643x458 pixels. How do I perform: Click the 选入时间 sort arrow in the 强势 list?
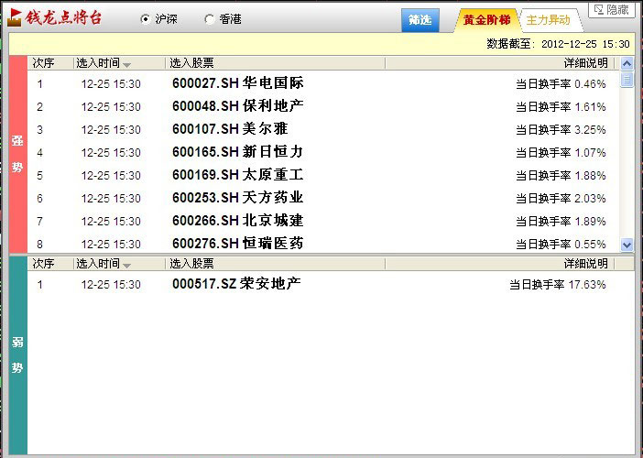point(126,64)
